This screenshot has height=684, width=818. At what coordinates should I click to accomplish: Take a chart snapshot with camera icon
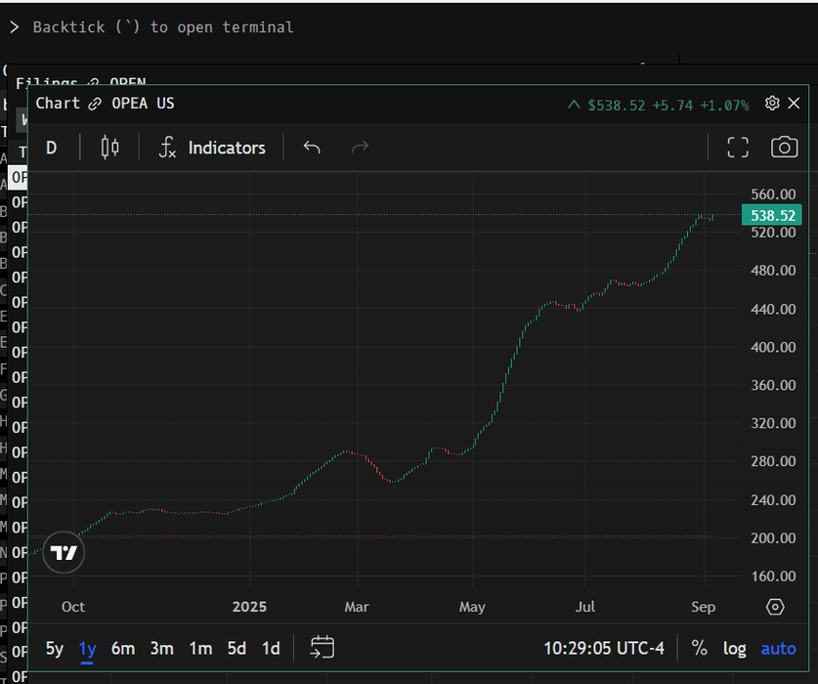(x=784, y=148)
